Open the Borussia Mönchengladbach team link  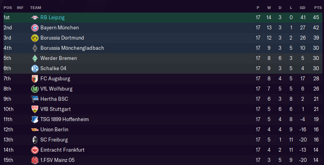click(x=72, y=48)
